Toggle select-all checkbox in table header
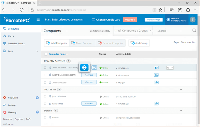The image size is (200, 127). click(46, 54)
